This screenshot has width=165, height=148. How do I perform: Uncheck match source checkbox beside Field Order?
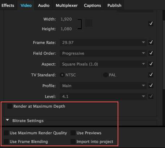pos(151,53)
